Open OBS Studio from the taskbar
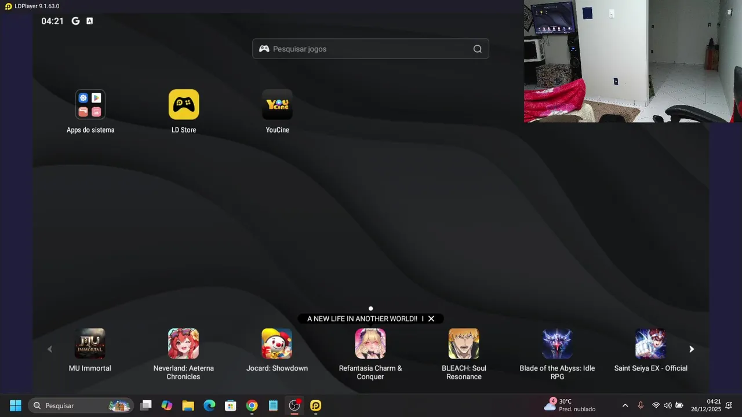Image resolution: width=742 pixels, height=417 pixels. click(x=294, y=405)
